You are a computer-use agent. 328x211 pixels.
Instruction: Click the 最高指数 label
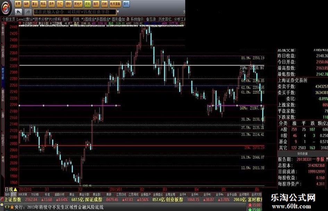[x=286, y=68]
